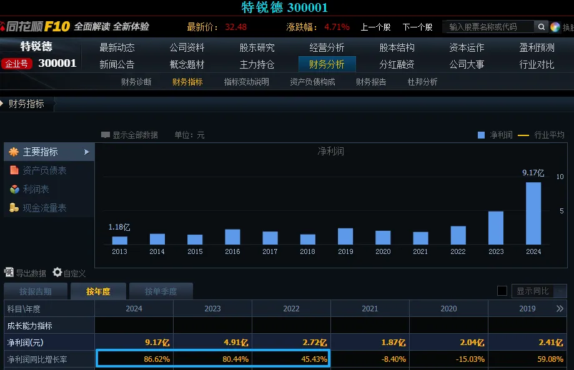574x370 pixels.
Task: Toggle the 行业平均 yellow legend line
Action: pos(523,135)
